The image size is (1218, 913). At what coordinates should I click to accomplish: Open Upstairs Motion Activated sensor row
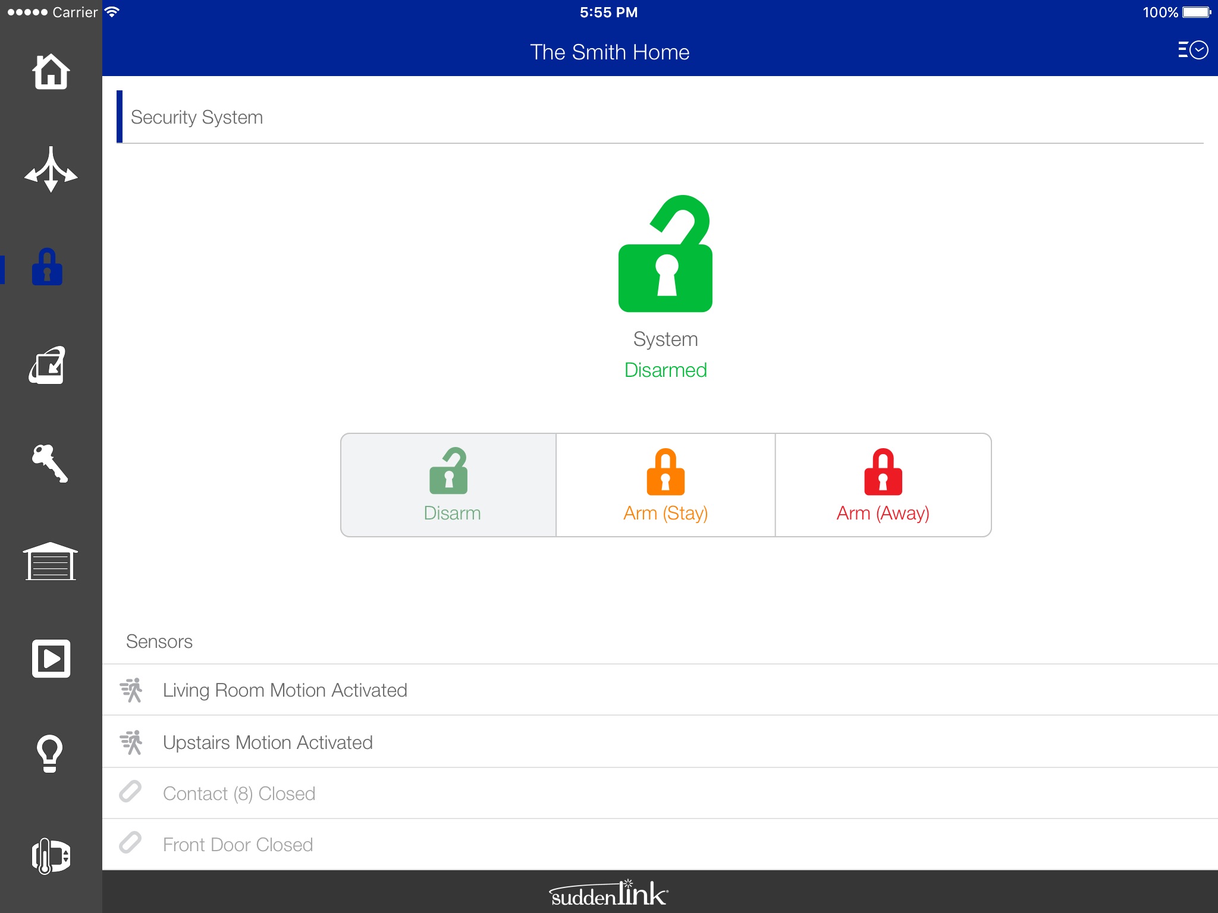pyautogui.click(x=268, y=742)
